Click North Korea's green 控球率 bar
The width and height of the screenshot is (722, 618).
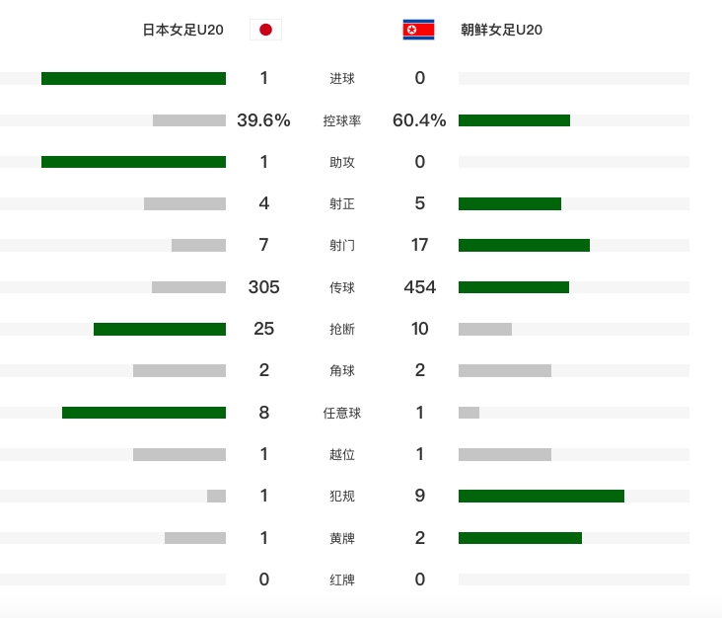[x=514, y=120]
